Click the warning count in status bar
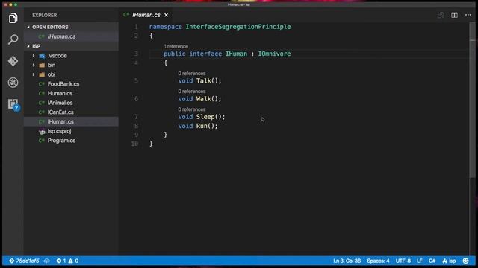The height and width of the screenshot is (268, 478). pos(73,261)
